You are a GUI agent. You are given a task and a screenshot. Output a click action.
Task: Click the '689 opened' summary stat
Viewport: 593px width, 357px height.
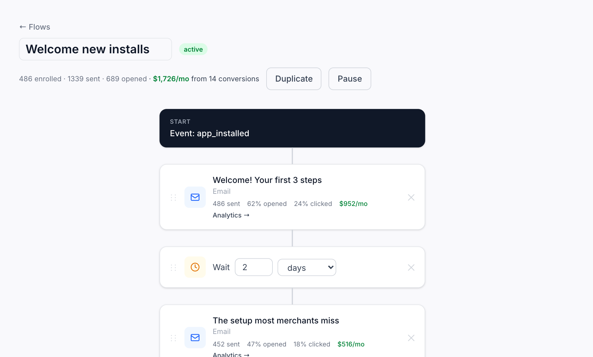point(127,79)
